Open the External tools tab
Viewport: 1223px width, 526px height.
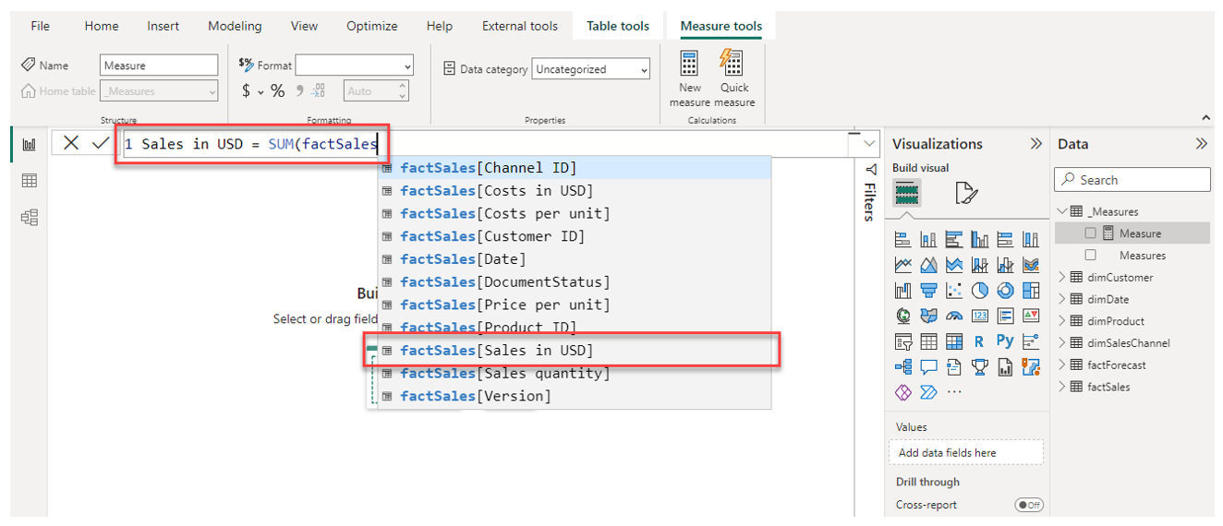(x=520, y=26)
